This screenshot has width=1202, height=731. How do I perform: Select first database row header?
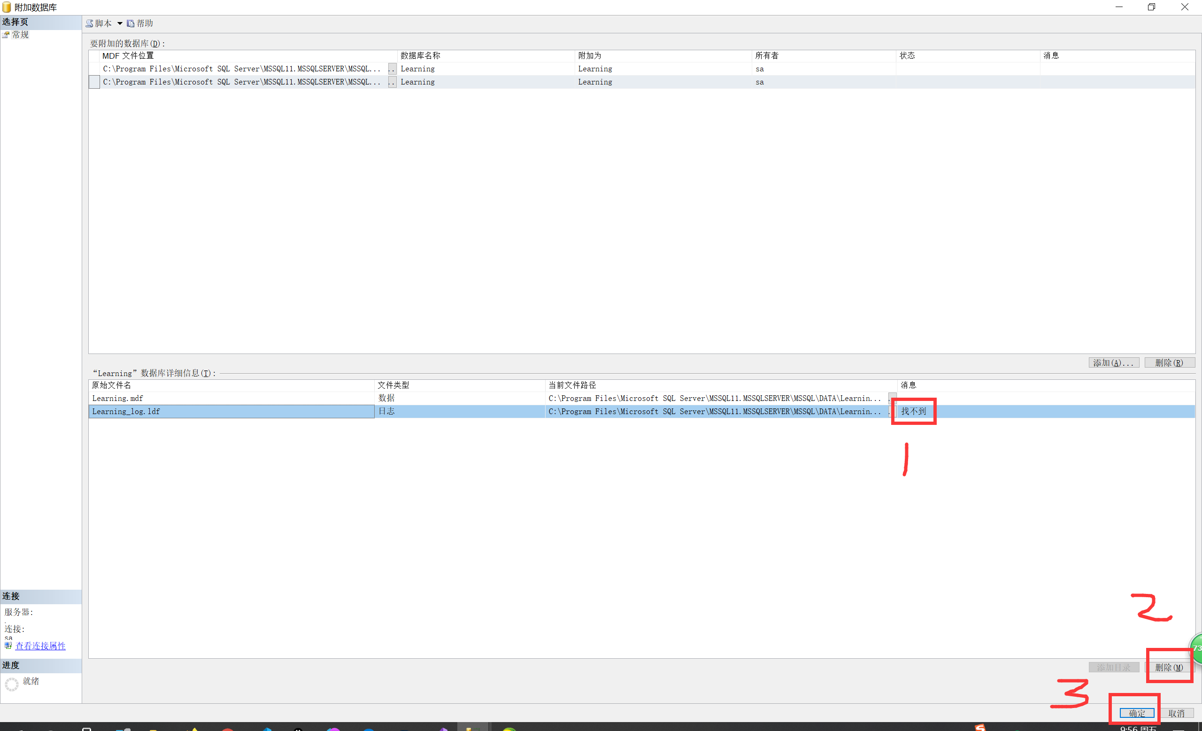pos(95,69)
